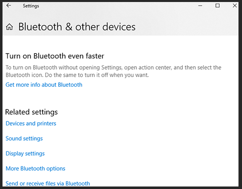Close the Settings window

pos(234,6)
